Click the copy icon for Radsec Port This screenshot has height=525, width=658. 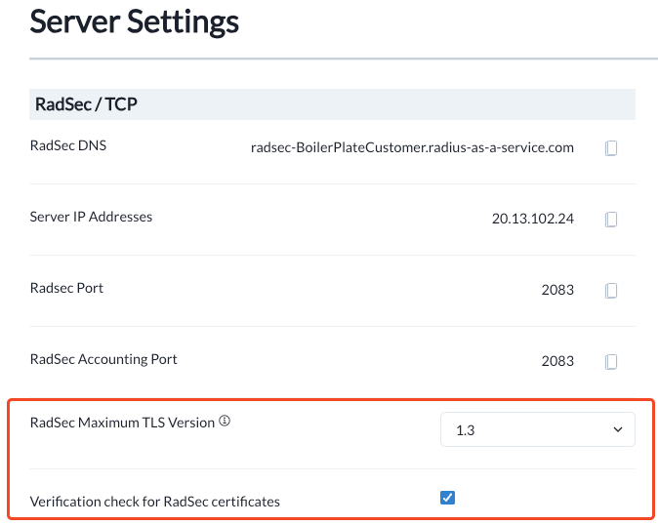pos(611,290)
